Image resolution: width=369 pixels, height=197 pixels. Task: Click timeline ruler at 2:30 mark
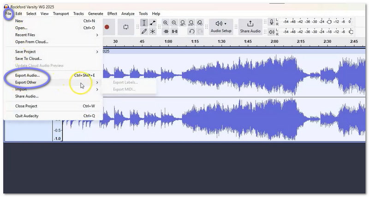(x=327, y=42)
